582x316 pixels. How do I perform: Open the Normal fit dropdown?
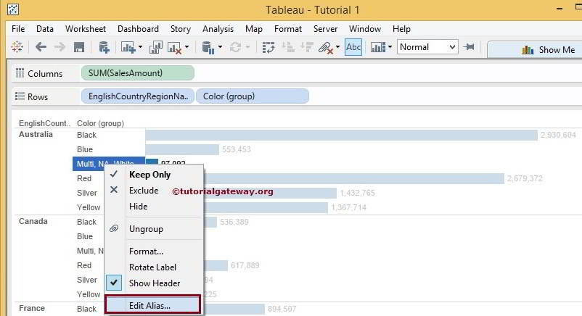[427, 47]
